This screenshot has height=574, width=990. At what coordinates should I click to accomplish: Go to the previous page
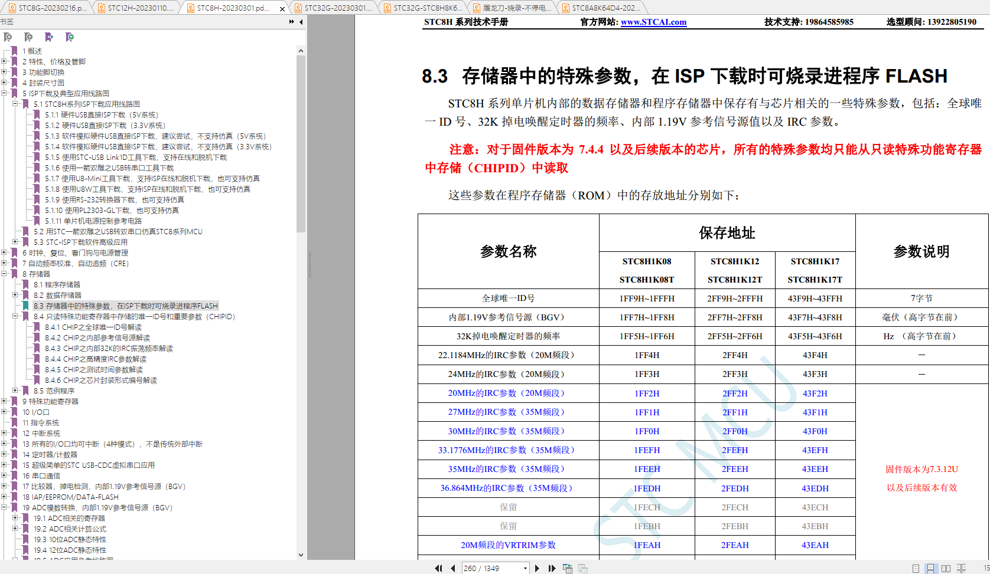pyautogui.click(x=453, y=568)
